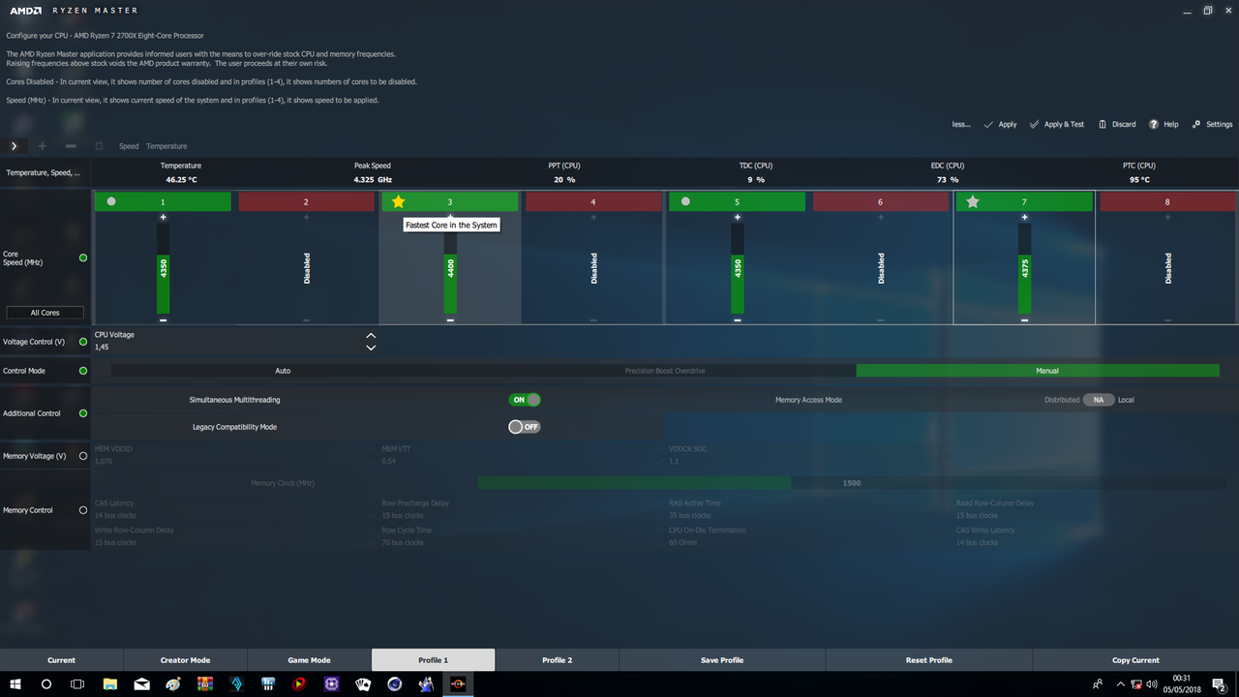Raise CPU Voltage with up chevron

coord(371,335)
